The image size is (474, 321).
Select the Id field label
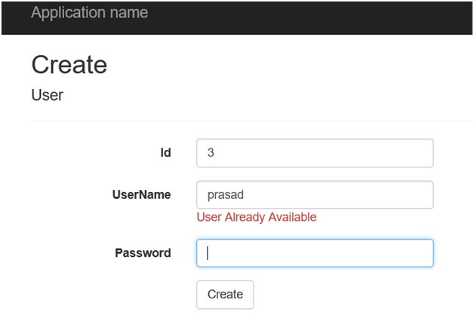(165, 153)
